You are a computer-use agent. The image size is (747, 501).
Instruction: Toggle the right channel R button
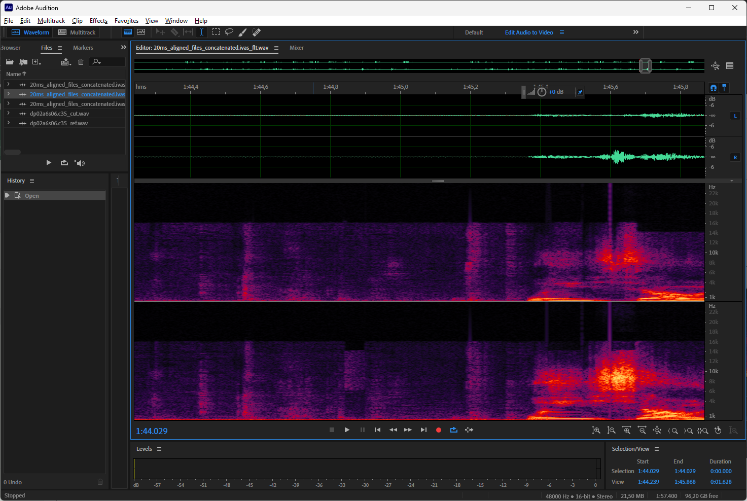(735, 158)
